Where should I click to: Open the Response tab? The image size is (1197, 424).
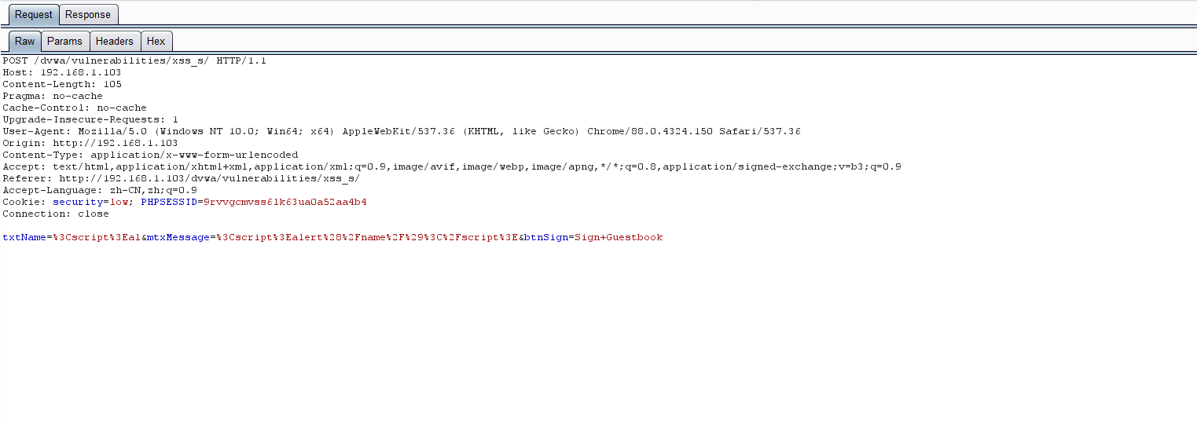[88, 14]
